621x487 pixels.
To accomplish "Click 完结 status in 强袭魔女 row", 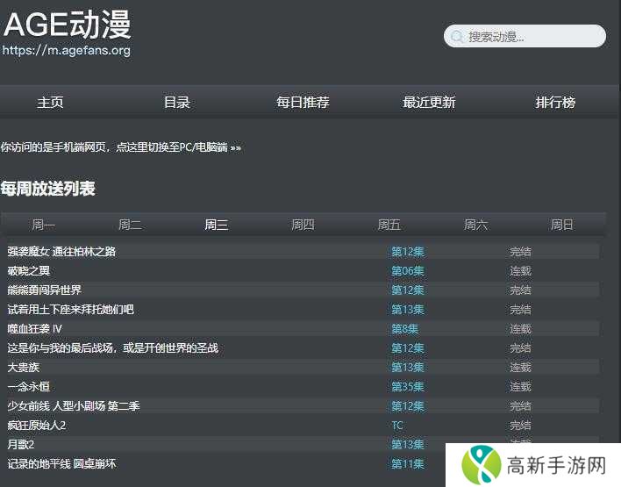I will coord(520,252).
